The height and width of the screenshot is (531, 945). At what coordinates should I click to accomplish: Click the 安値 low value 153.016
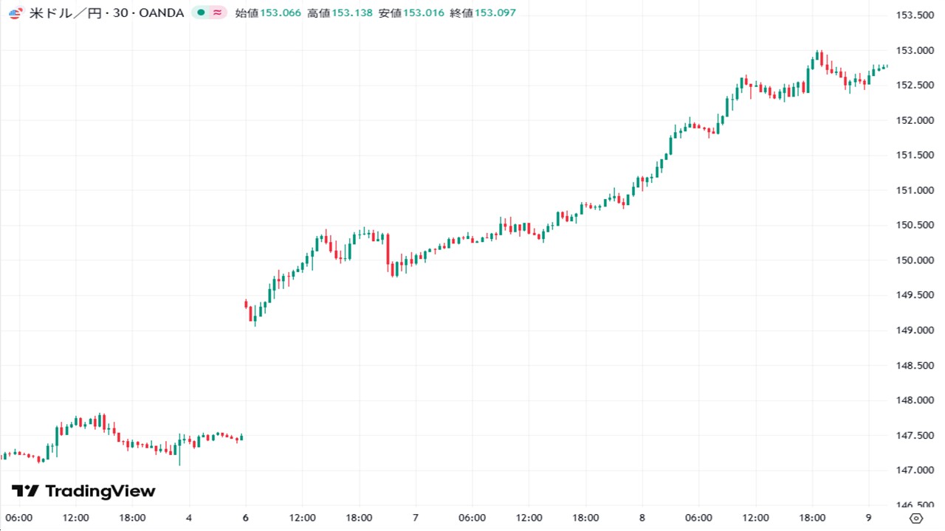(424, 13)
